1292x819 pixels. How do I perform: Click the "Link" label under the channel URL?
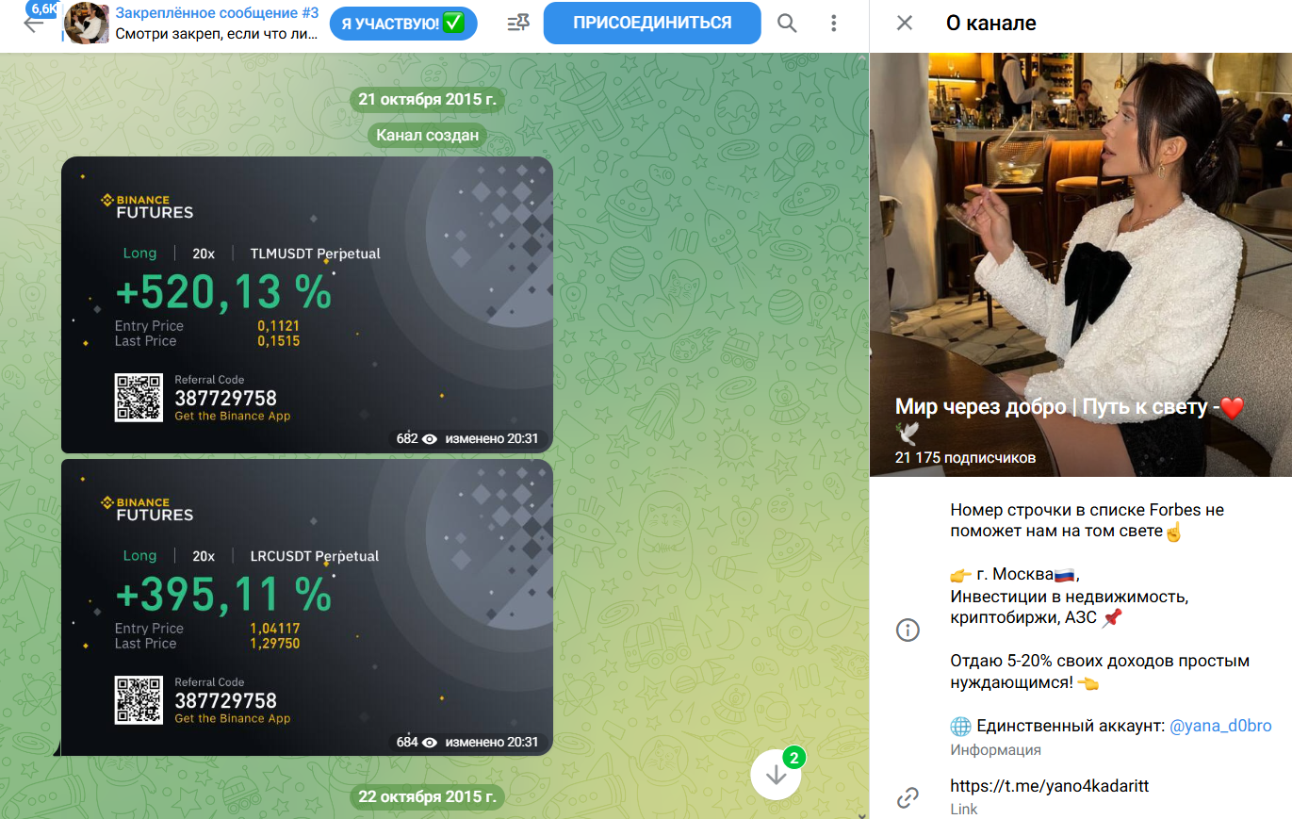tap(964, 810)
